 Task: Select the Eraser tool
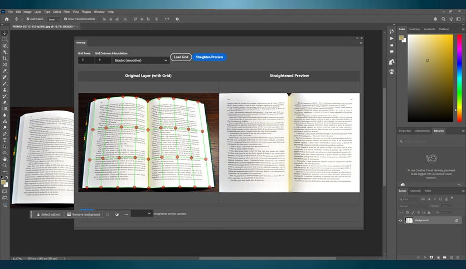[4, 102]
